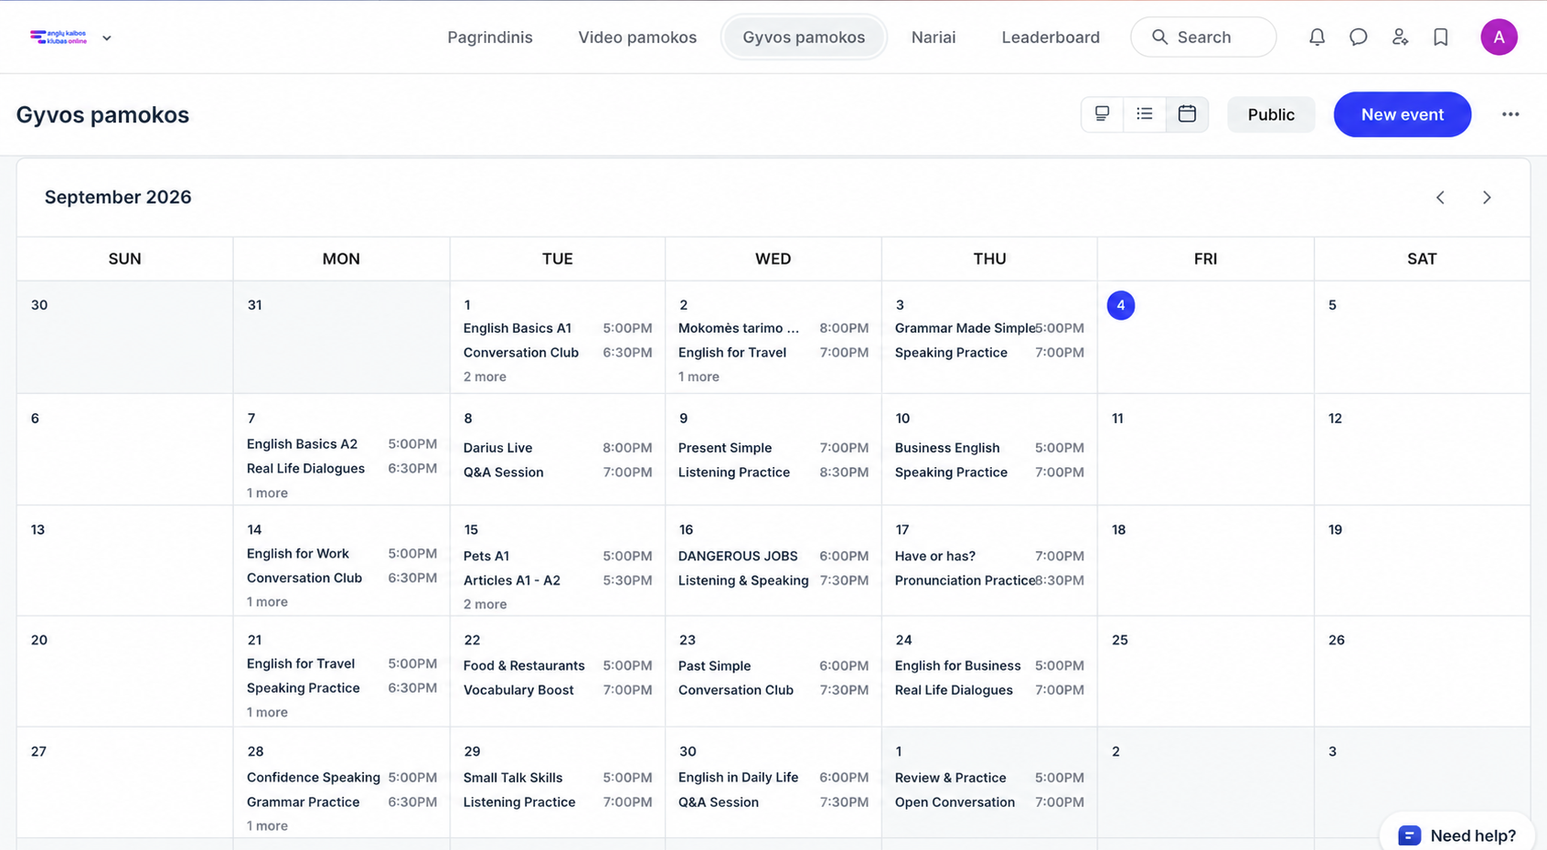
Task: Open the Leaderboard tab
Action: pos(1051,37)
